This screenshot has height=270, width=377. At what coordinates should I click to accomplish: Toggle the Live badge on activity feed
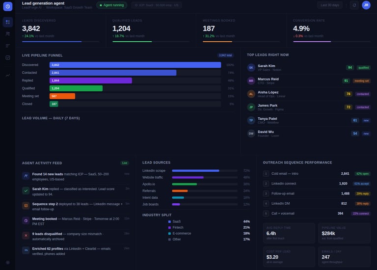point(125,163)
